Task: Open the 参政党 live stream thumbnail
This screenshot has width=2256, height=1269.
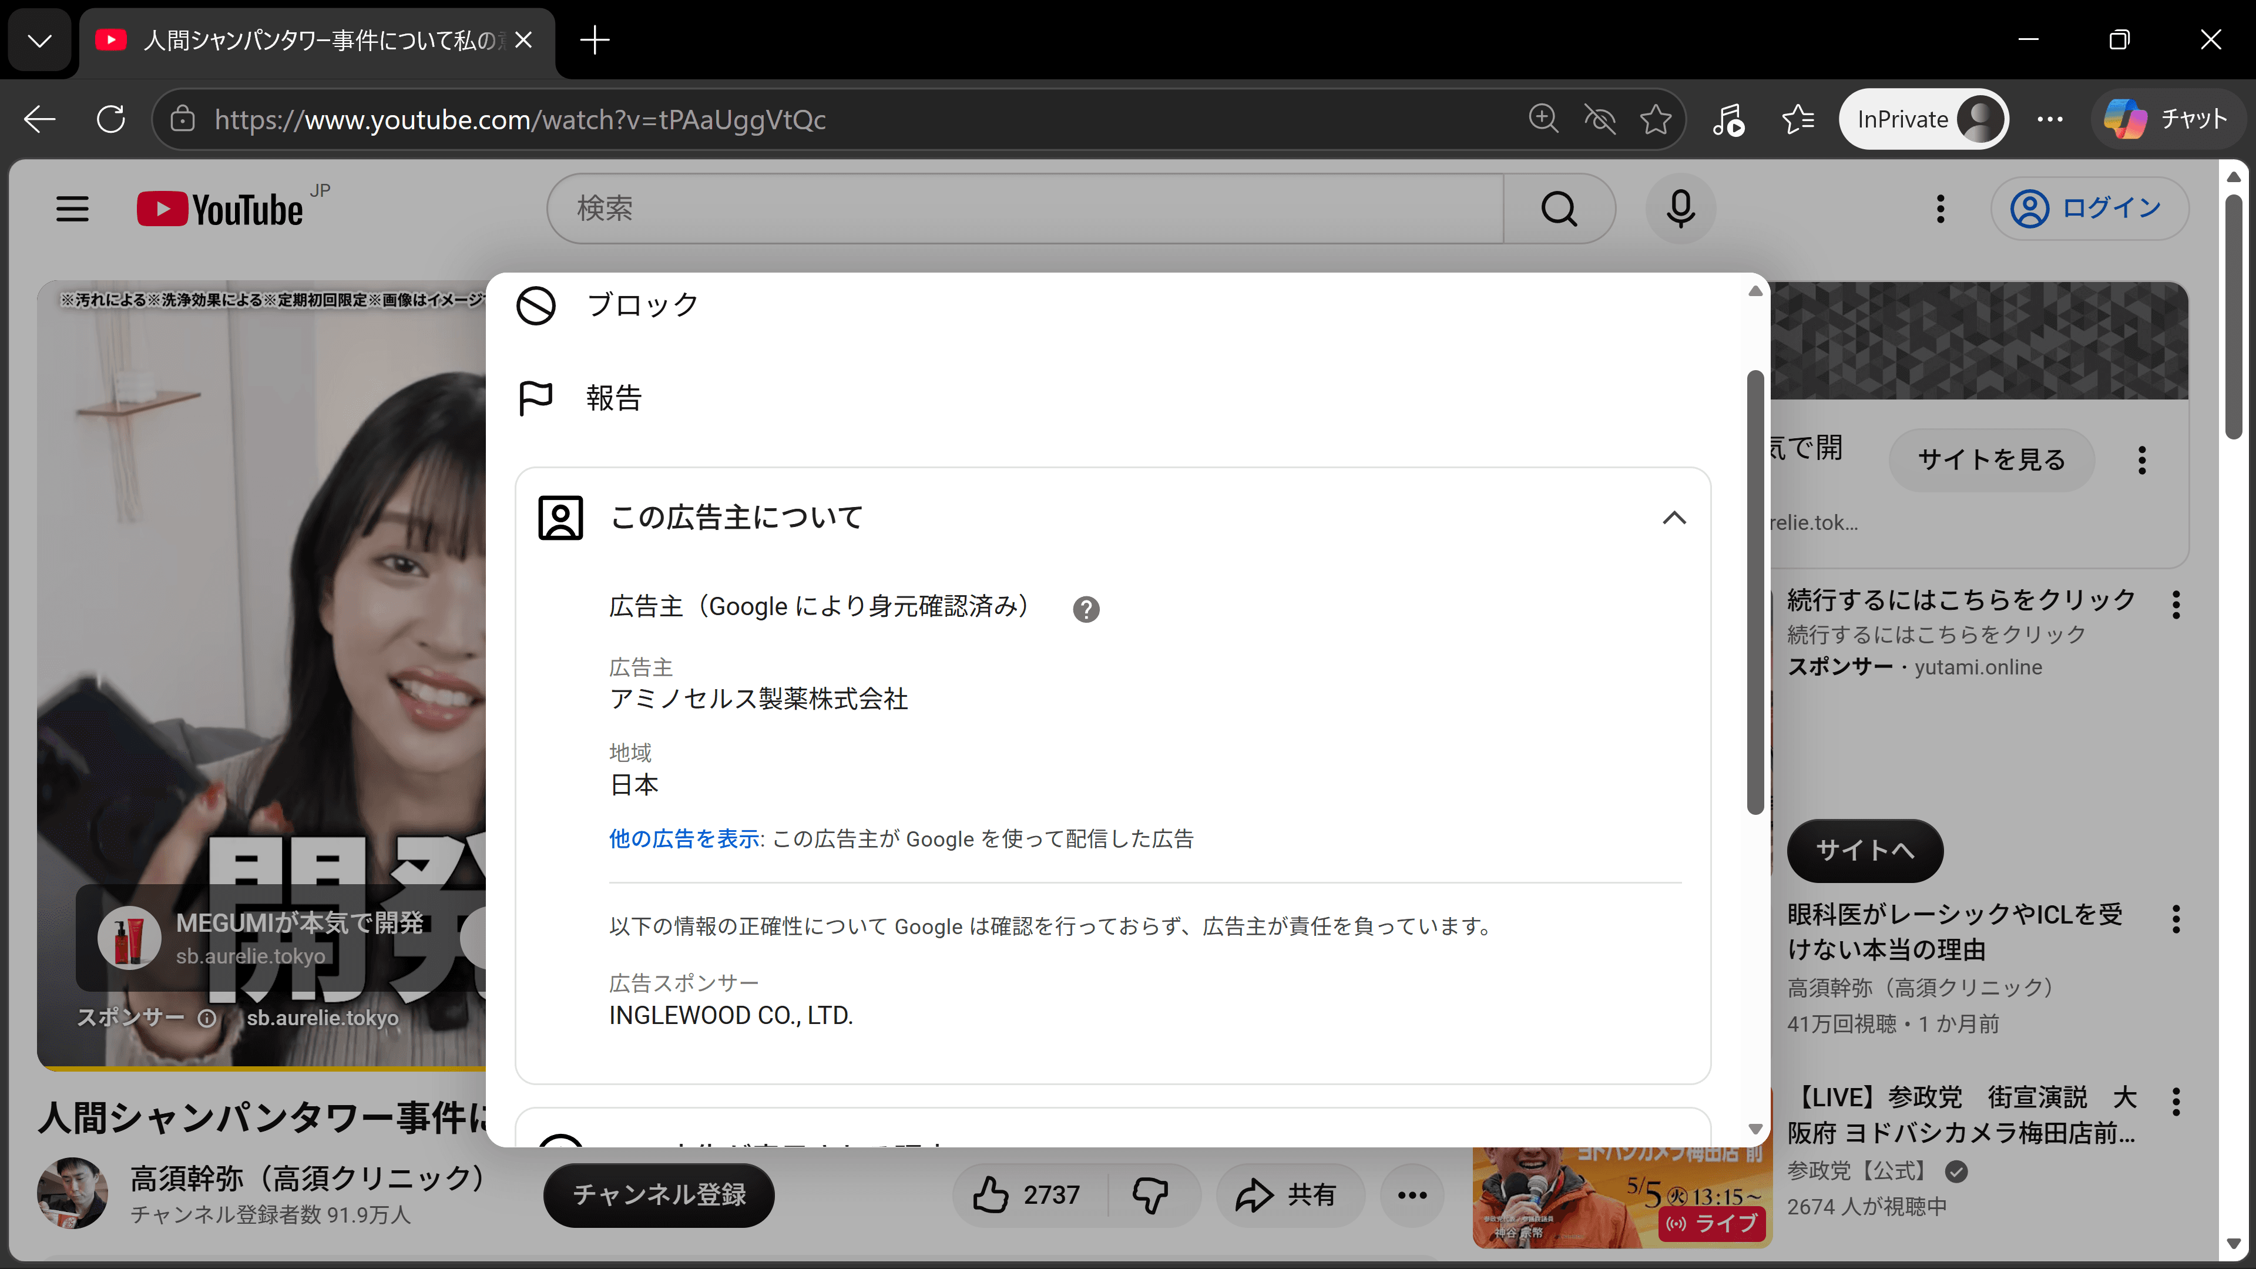Action: 1622,1196
